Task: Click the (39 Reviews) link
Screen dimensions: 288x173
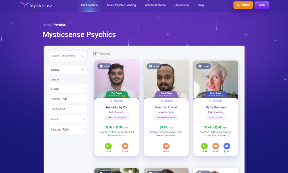Action: (166, 101)
